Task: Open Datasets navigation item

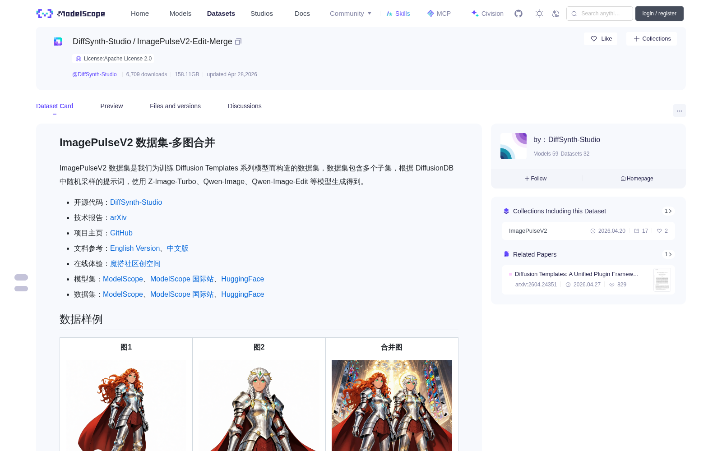Action: [x=221, y=14]
